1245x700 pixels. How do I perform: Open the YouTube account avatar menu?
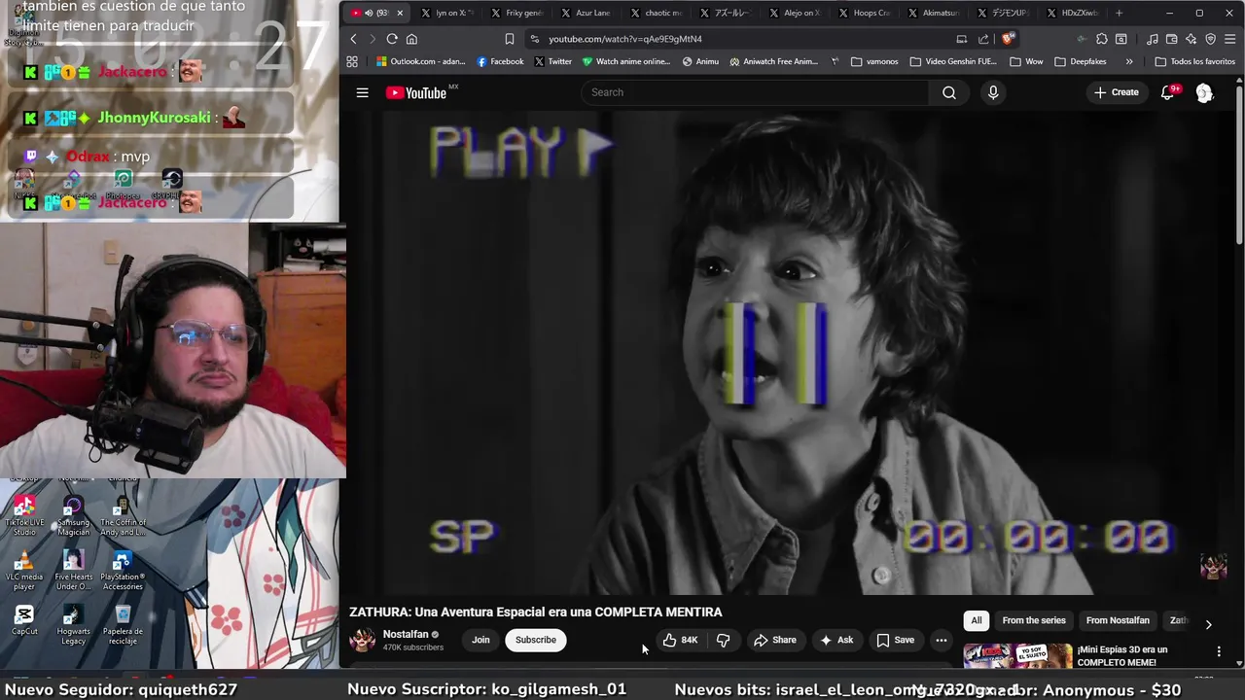click(1204, 92)
